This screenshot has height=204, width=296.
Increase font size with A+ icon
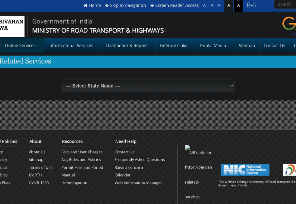tap(219, 5)
